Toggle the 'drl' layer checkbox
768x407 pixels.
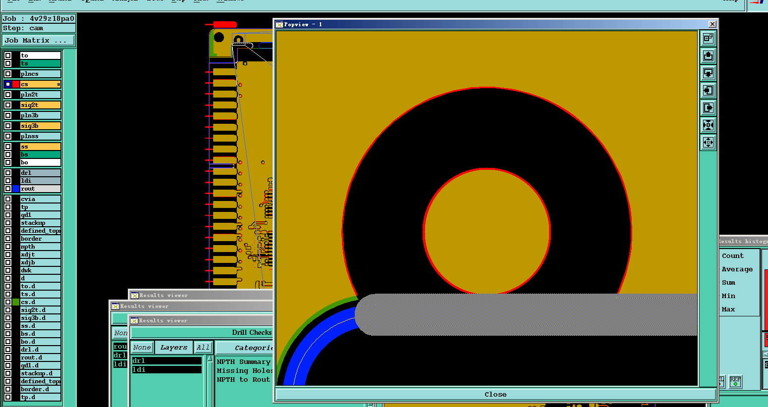coord(8,173)
